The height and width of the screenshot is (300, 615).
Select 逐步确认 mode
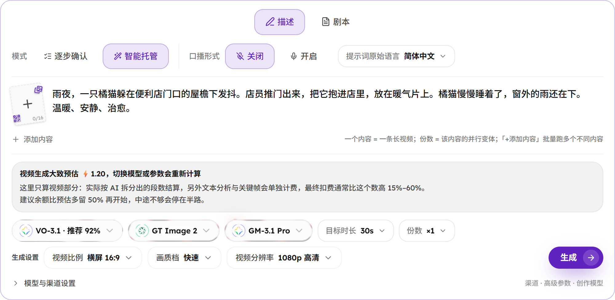66,56
